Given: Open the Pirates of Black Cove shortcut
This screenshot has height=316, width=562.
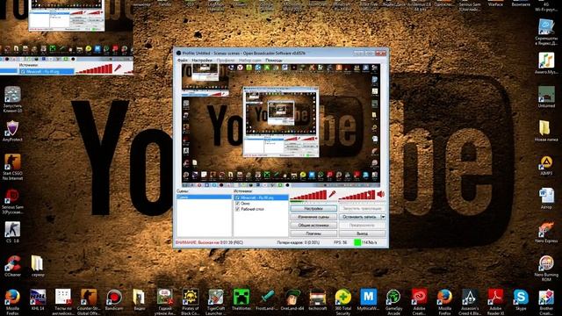Looking at the screenshot, I should click(x=191, y=302).
